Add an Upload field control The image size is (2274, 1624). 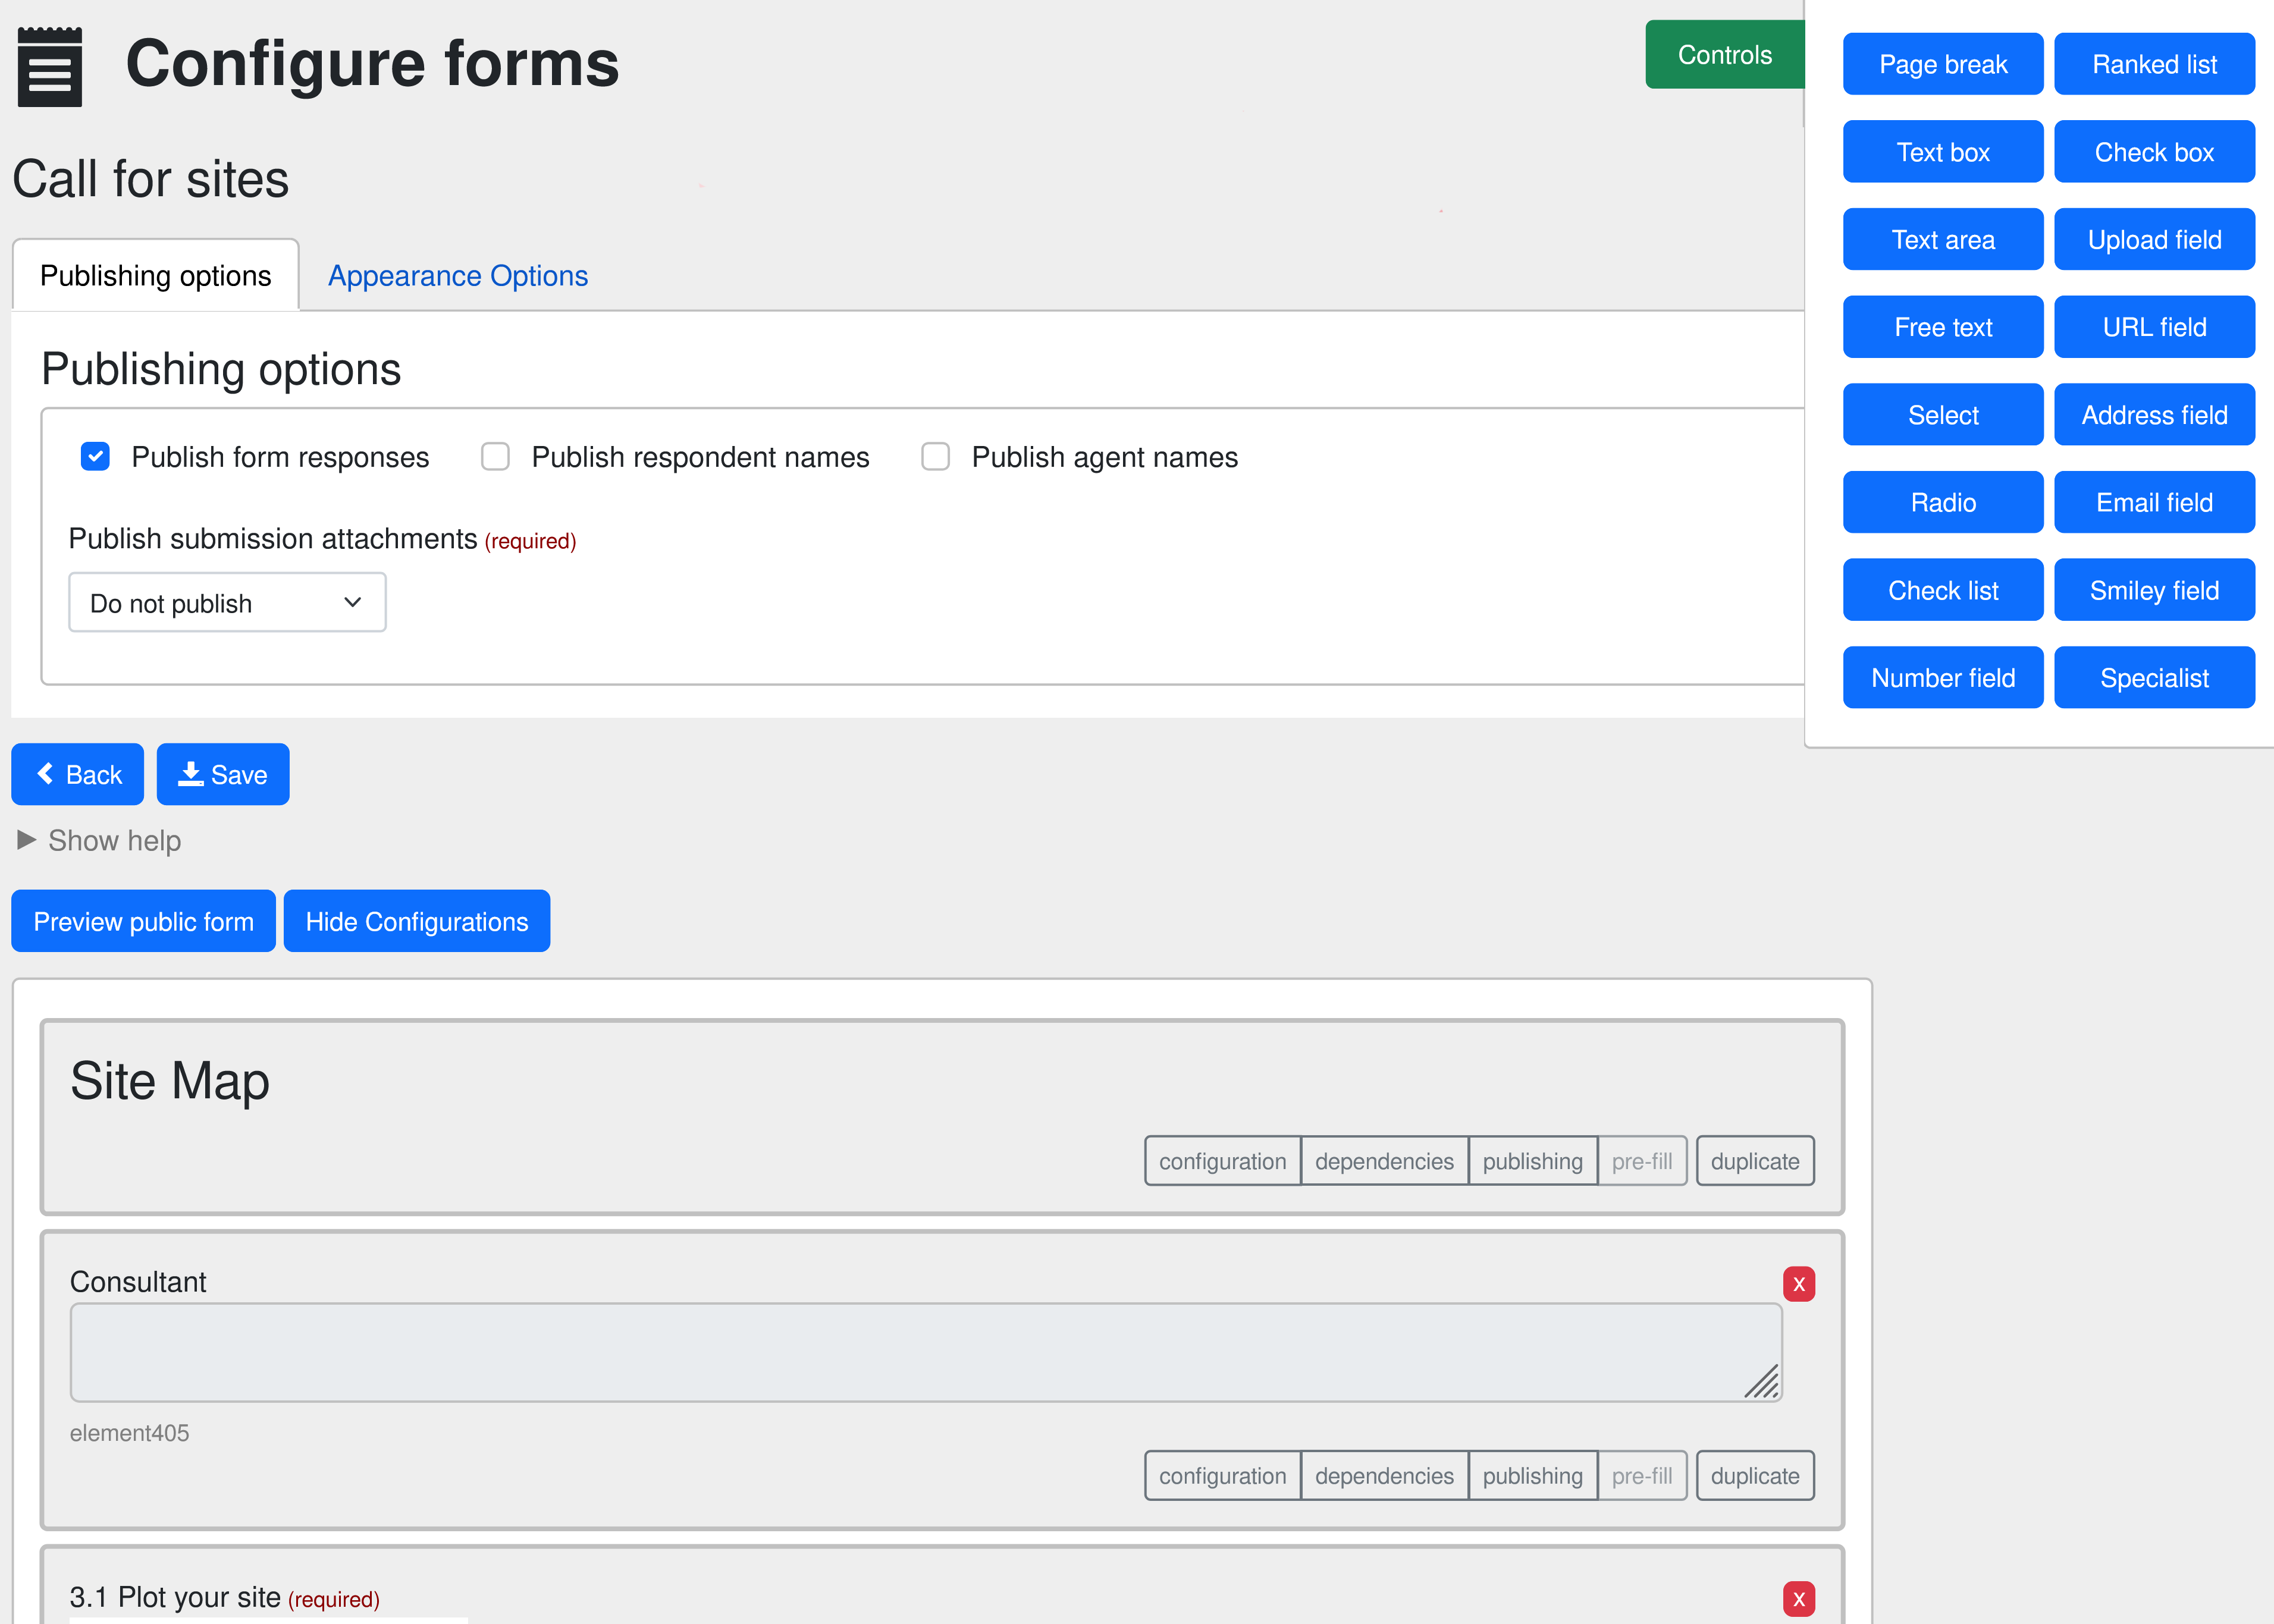pos(2154,240)
